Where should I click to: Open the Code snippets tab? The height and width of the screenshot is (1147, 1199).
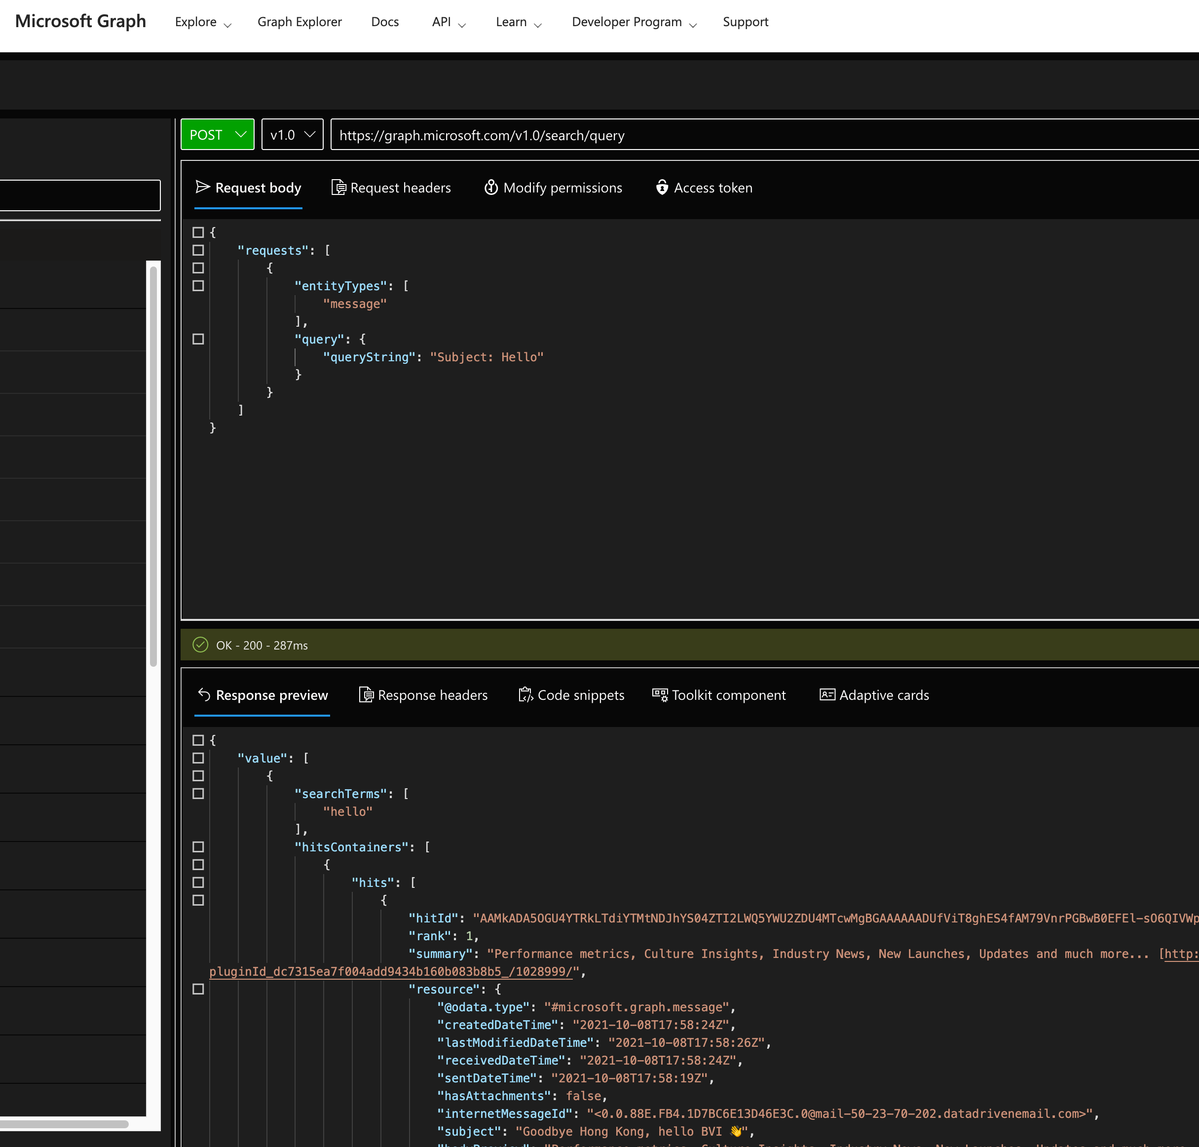point(571,695)
